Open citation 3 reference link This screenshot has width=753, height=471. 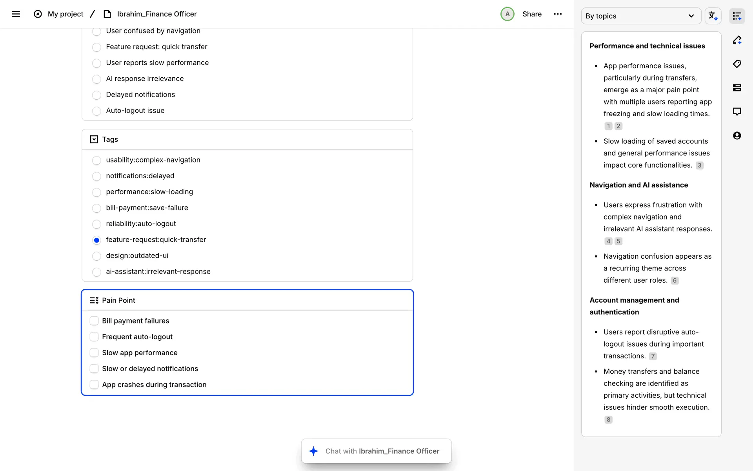tap(699, 166)
